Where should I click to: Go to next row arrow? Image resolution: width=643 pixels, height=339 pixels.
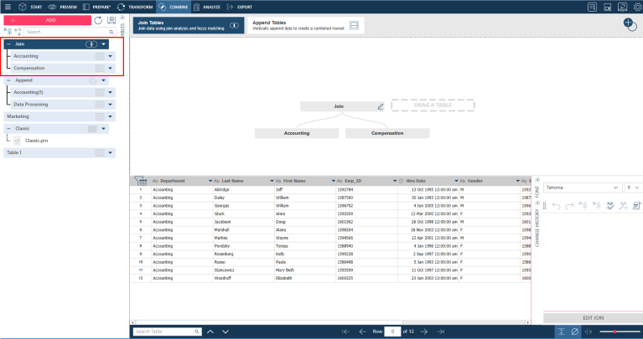point(424,331)
